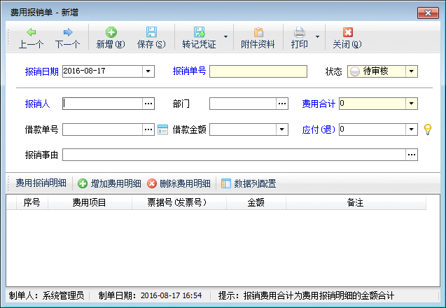Expand the 打印 dropdown arrow
The width and height of the screenshot is (446, 308).
click(317, 37)
